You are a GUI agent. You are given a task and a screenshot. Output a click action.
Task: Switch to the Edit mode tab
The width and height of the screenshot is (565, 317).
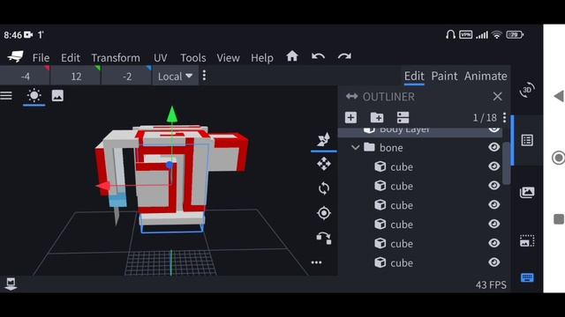pyautogui.click(x=414, y=77)
